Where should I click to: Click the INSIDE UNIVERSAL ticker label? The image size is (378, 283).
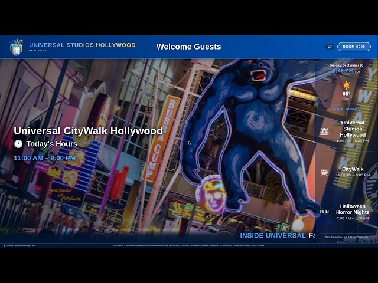tap(273, 236)
